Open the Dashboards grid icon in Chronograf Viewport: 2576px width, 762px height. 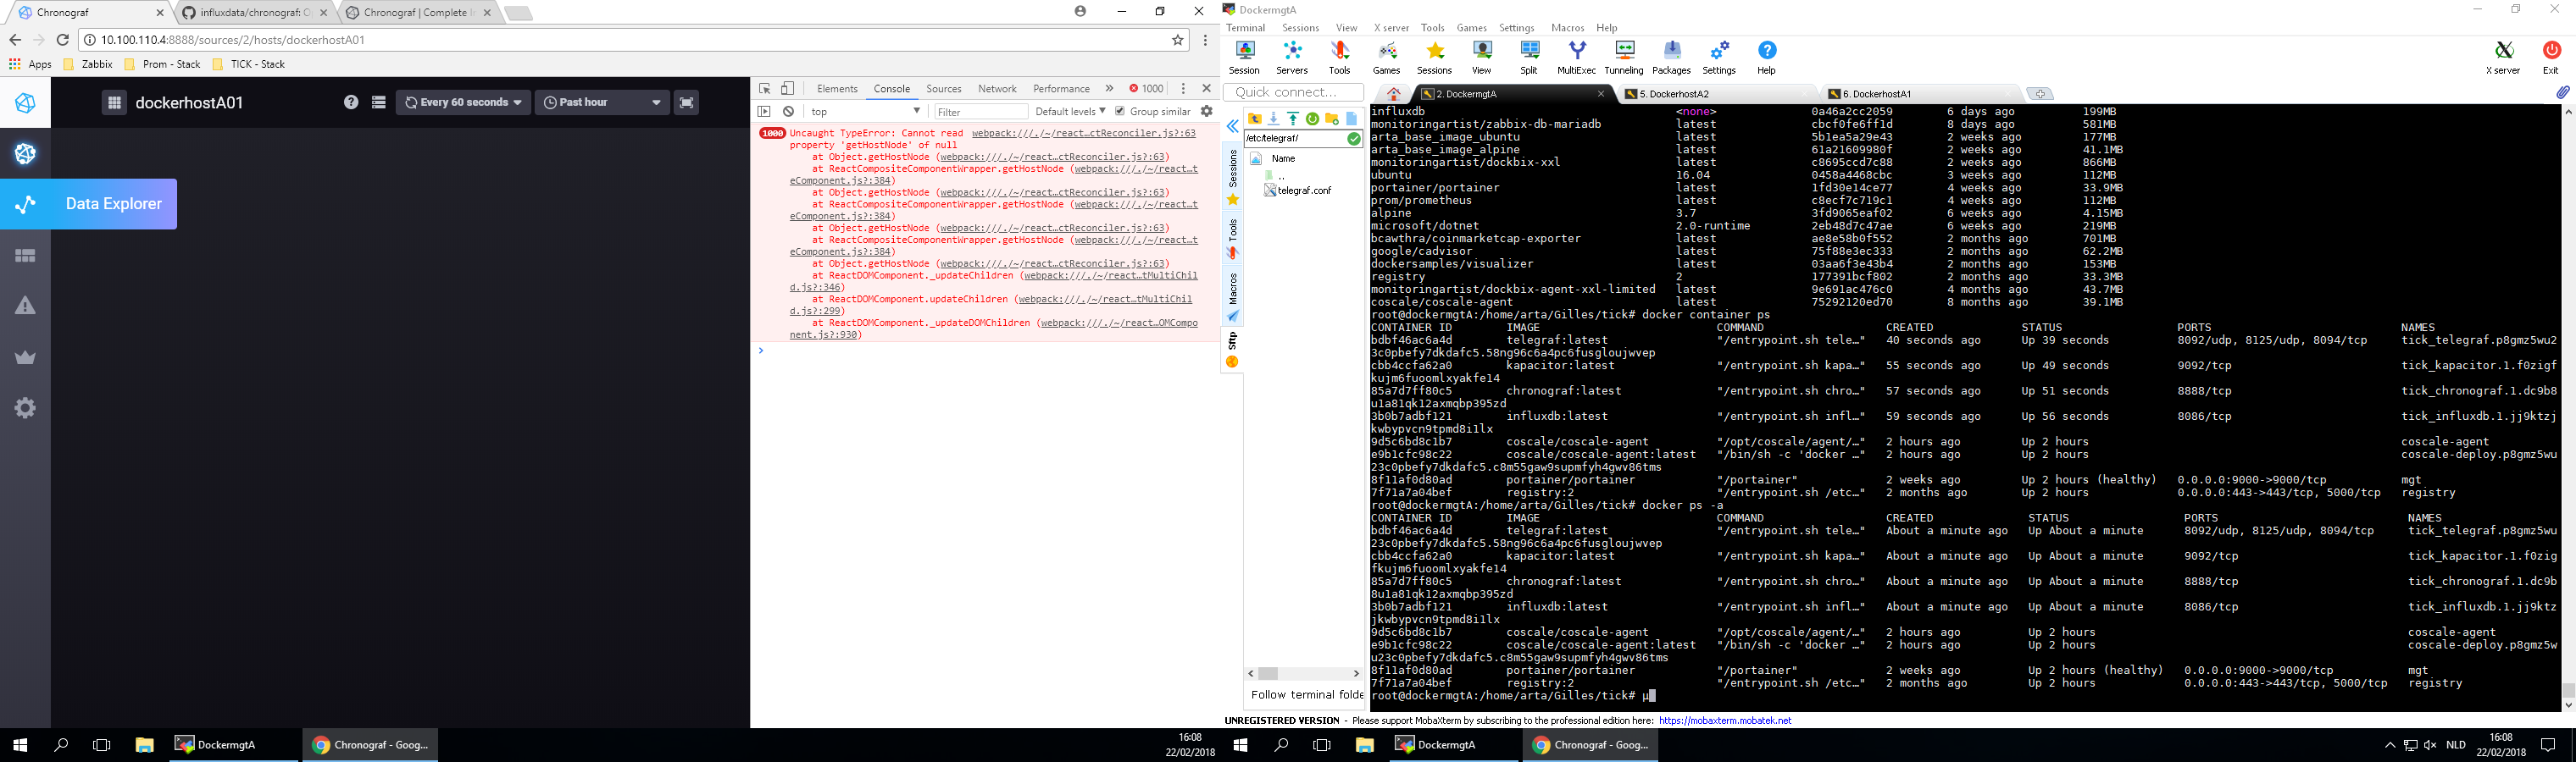25,256
